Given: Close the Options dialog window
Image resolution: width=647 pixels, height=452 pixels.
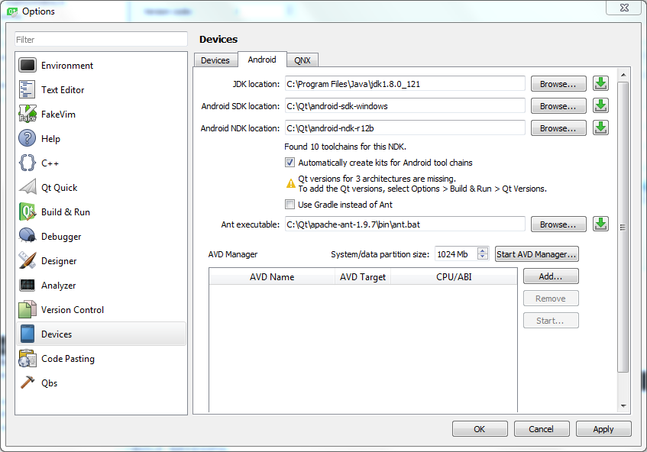Looking at the screenshot, I should 624,8.
